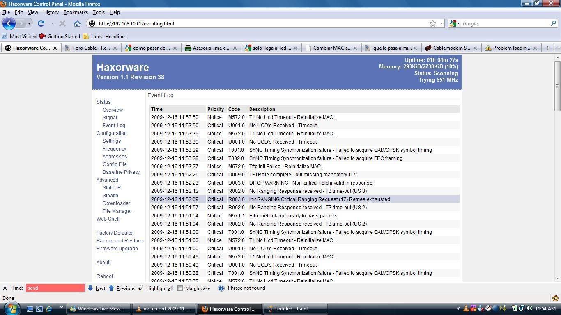Screen dimensions: 561x315
Task: Click the browser Back arrow button
Action: pyautogui.click(x=9, y=23)
